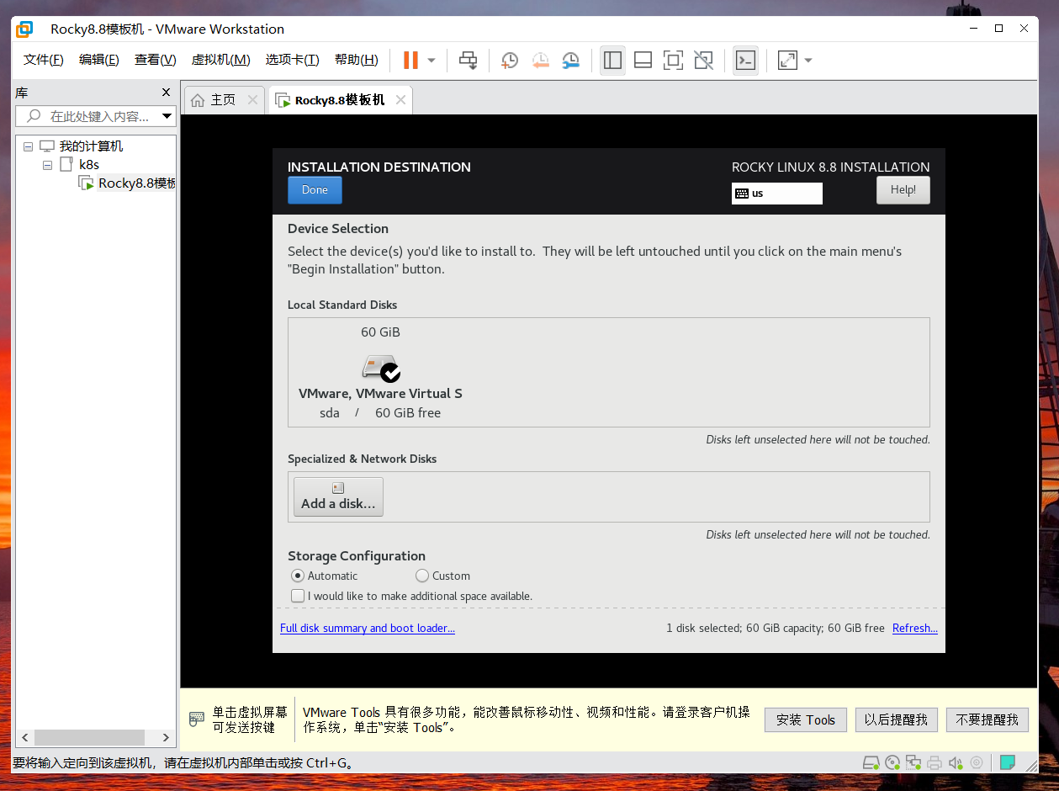Click the library horizontal scrollbar thumb
Screen dimensions: 1059x791
pyautogui.click(x=90, y=737)
